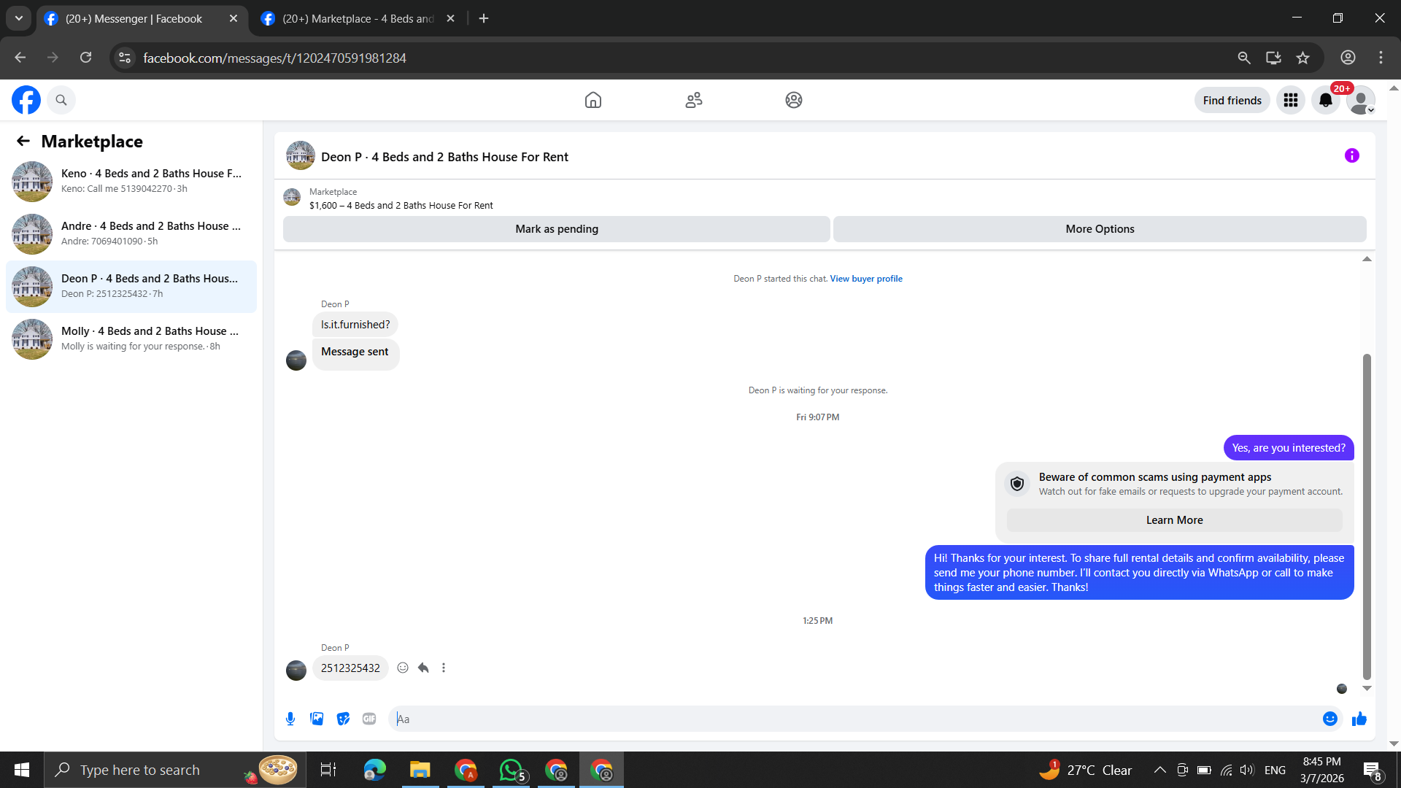This screenshot has height=788, width=1401.
Task: Open the account profile menu
Action: point(1361,100)
